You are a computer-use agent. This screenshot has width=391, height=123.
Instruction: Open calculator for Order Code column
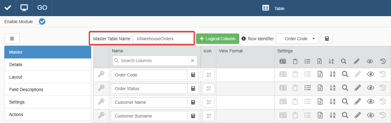click(x=193, y=75)
